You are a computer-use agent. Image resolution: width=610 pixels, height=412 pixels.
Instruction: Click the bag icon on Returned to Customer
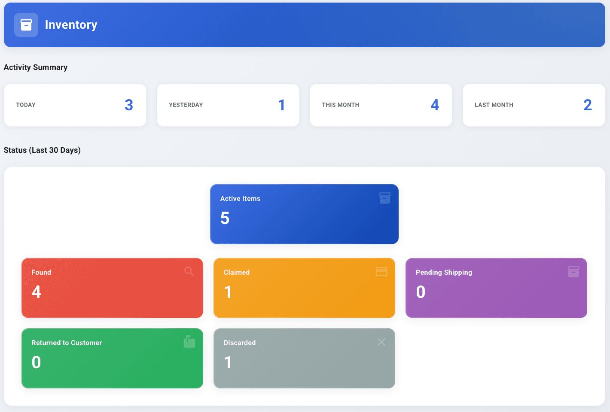[189, 342]
